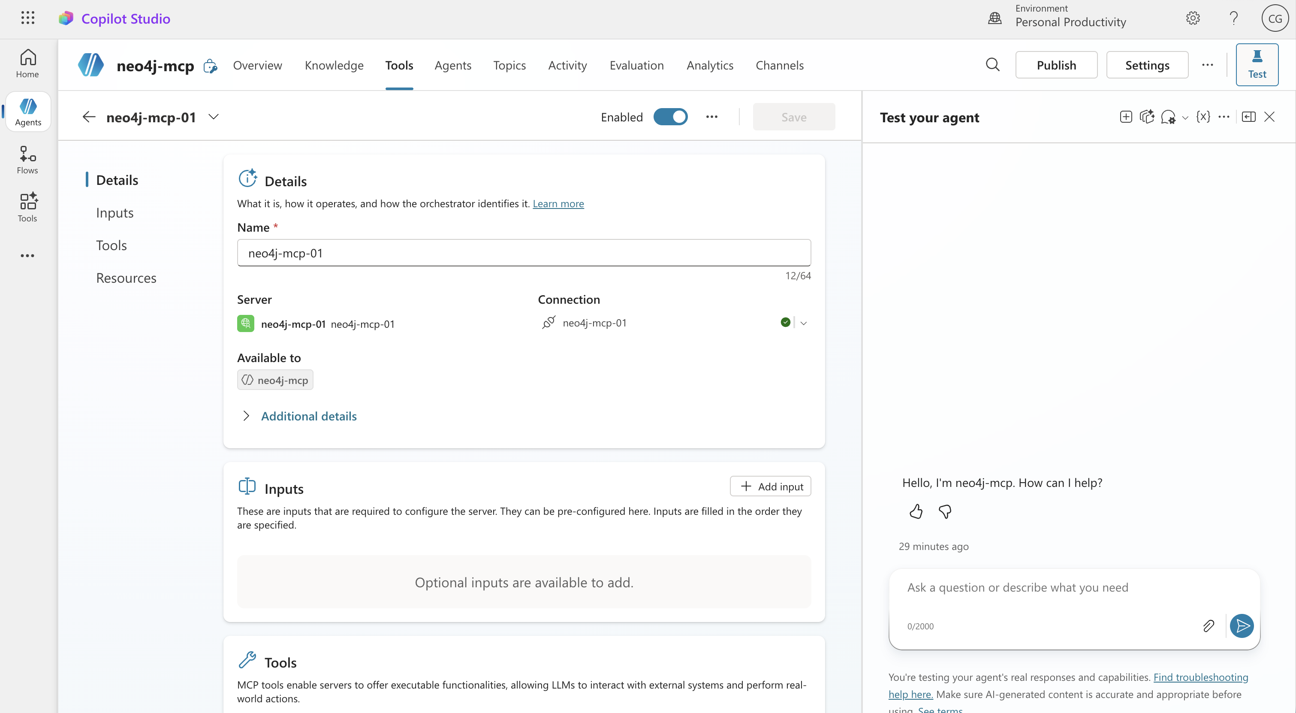Click Add input button
This screenshot has height=713, width=1296.
click(x=770, y=486)
